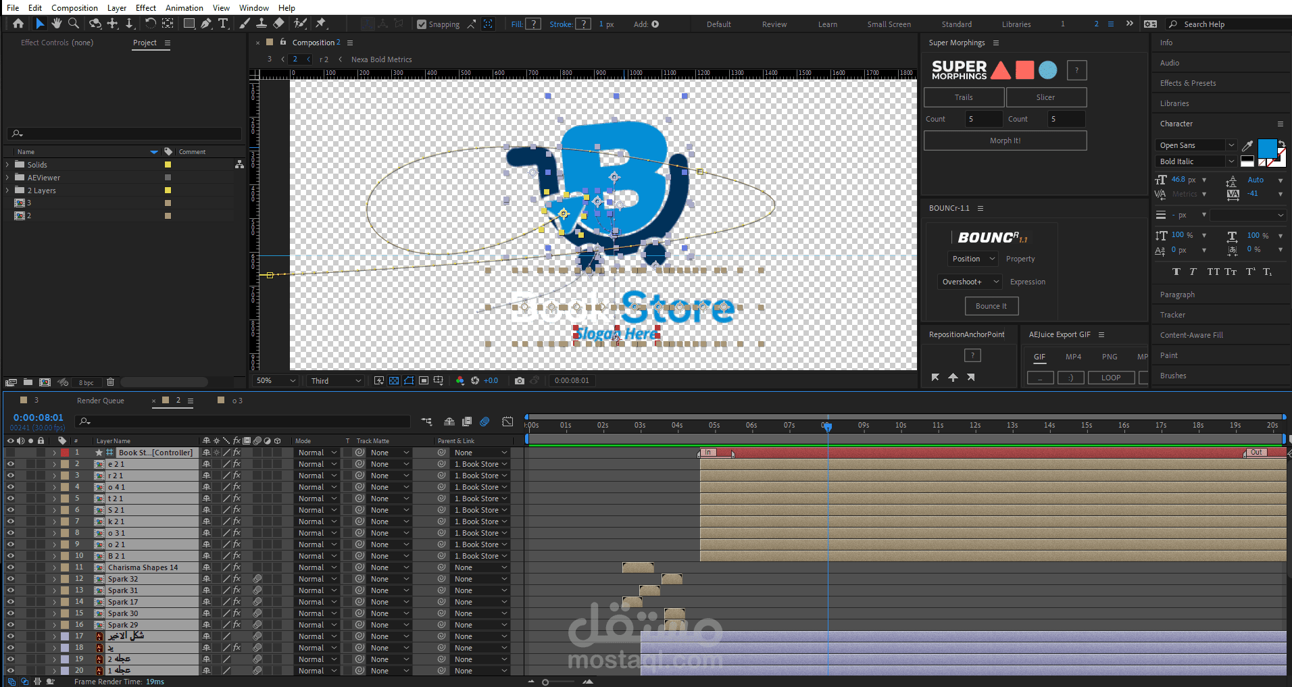This screenshot has width=1292, height=687.
Task: Open the Third resolution dropdown
Action: [x=336, y=381]
